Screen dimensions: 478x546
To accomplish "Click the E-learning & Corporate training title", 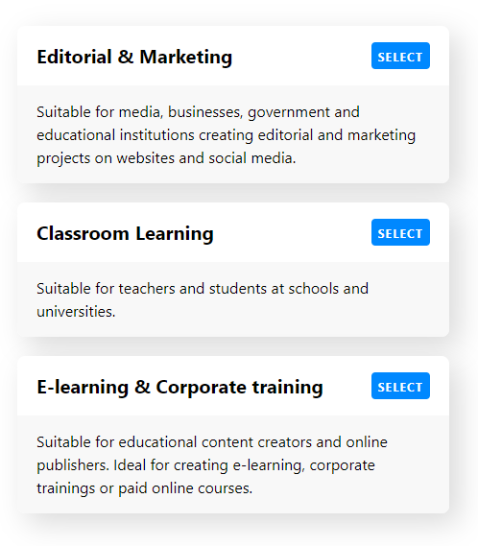I will tap(179, 387).
